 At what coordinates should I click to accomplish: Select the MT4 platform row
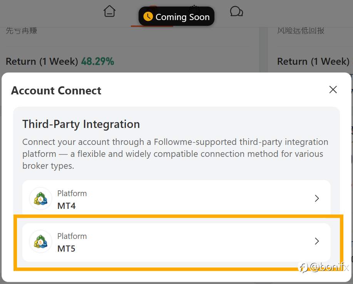[176, 198]
